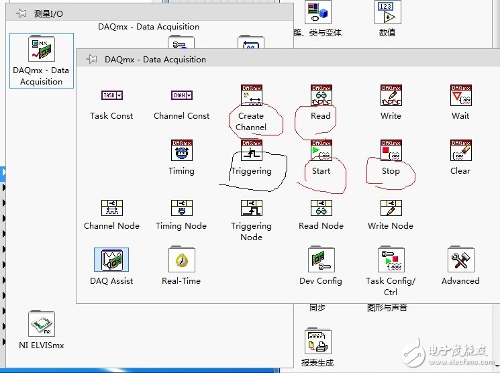Pick the Timing Node property icon

tap(182, 208)
